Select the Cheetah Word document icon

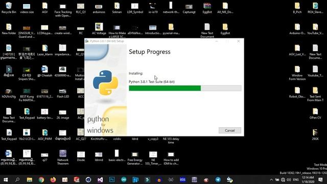point(44,71)
